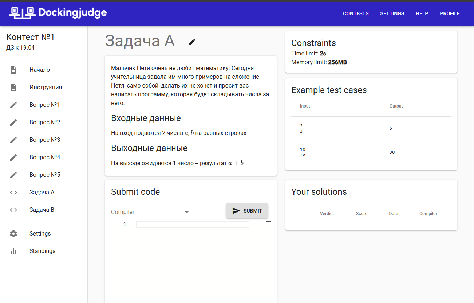Viewport: 474px width, 303px height.
Task: Click the code brackets icon next to Задача B
Action: (x=13, y=210)
